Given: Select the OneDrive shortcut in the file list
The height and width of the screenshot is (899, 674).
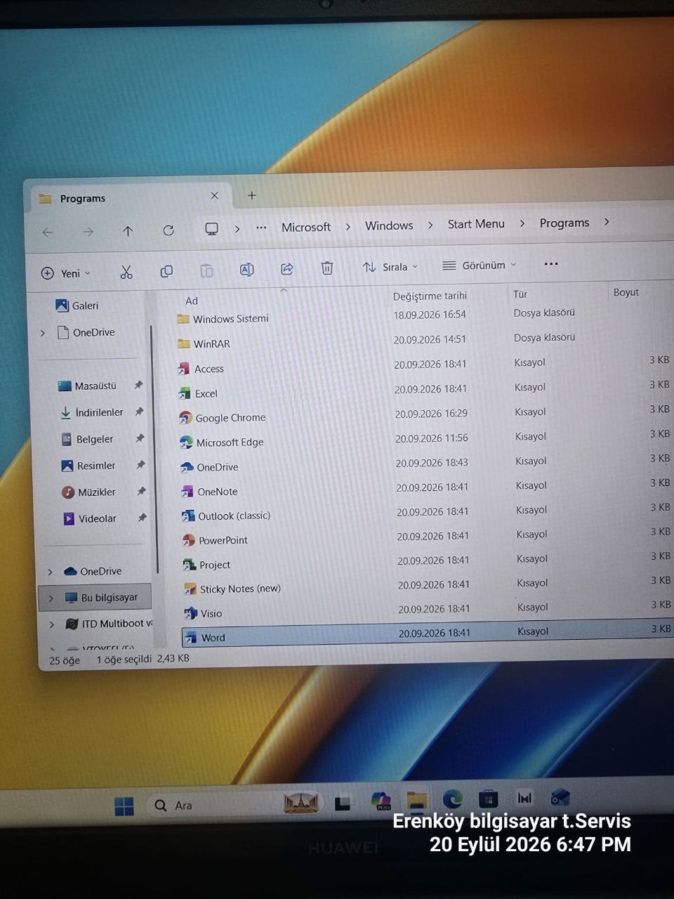Looking at the screenshot, I should click(x=209, y=467).
